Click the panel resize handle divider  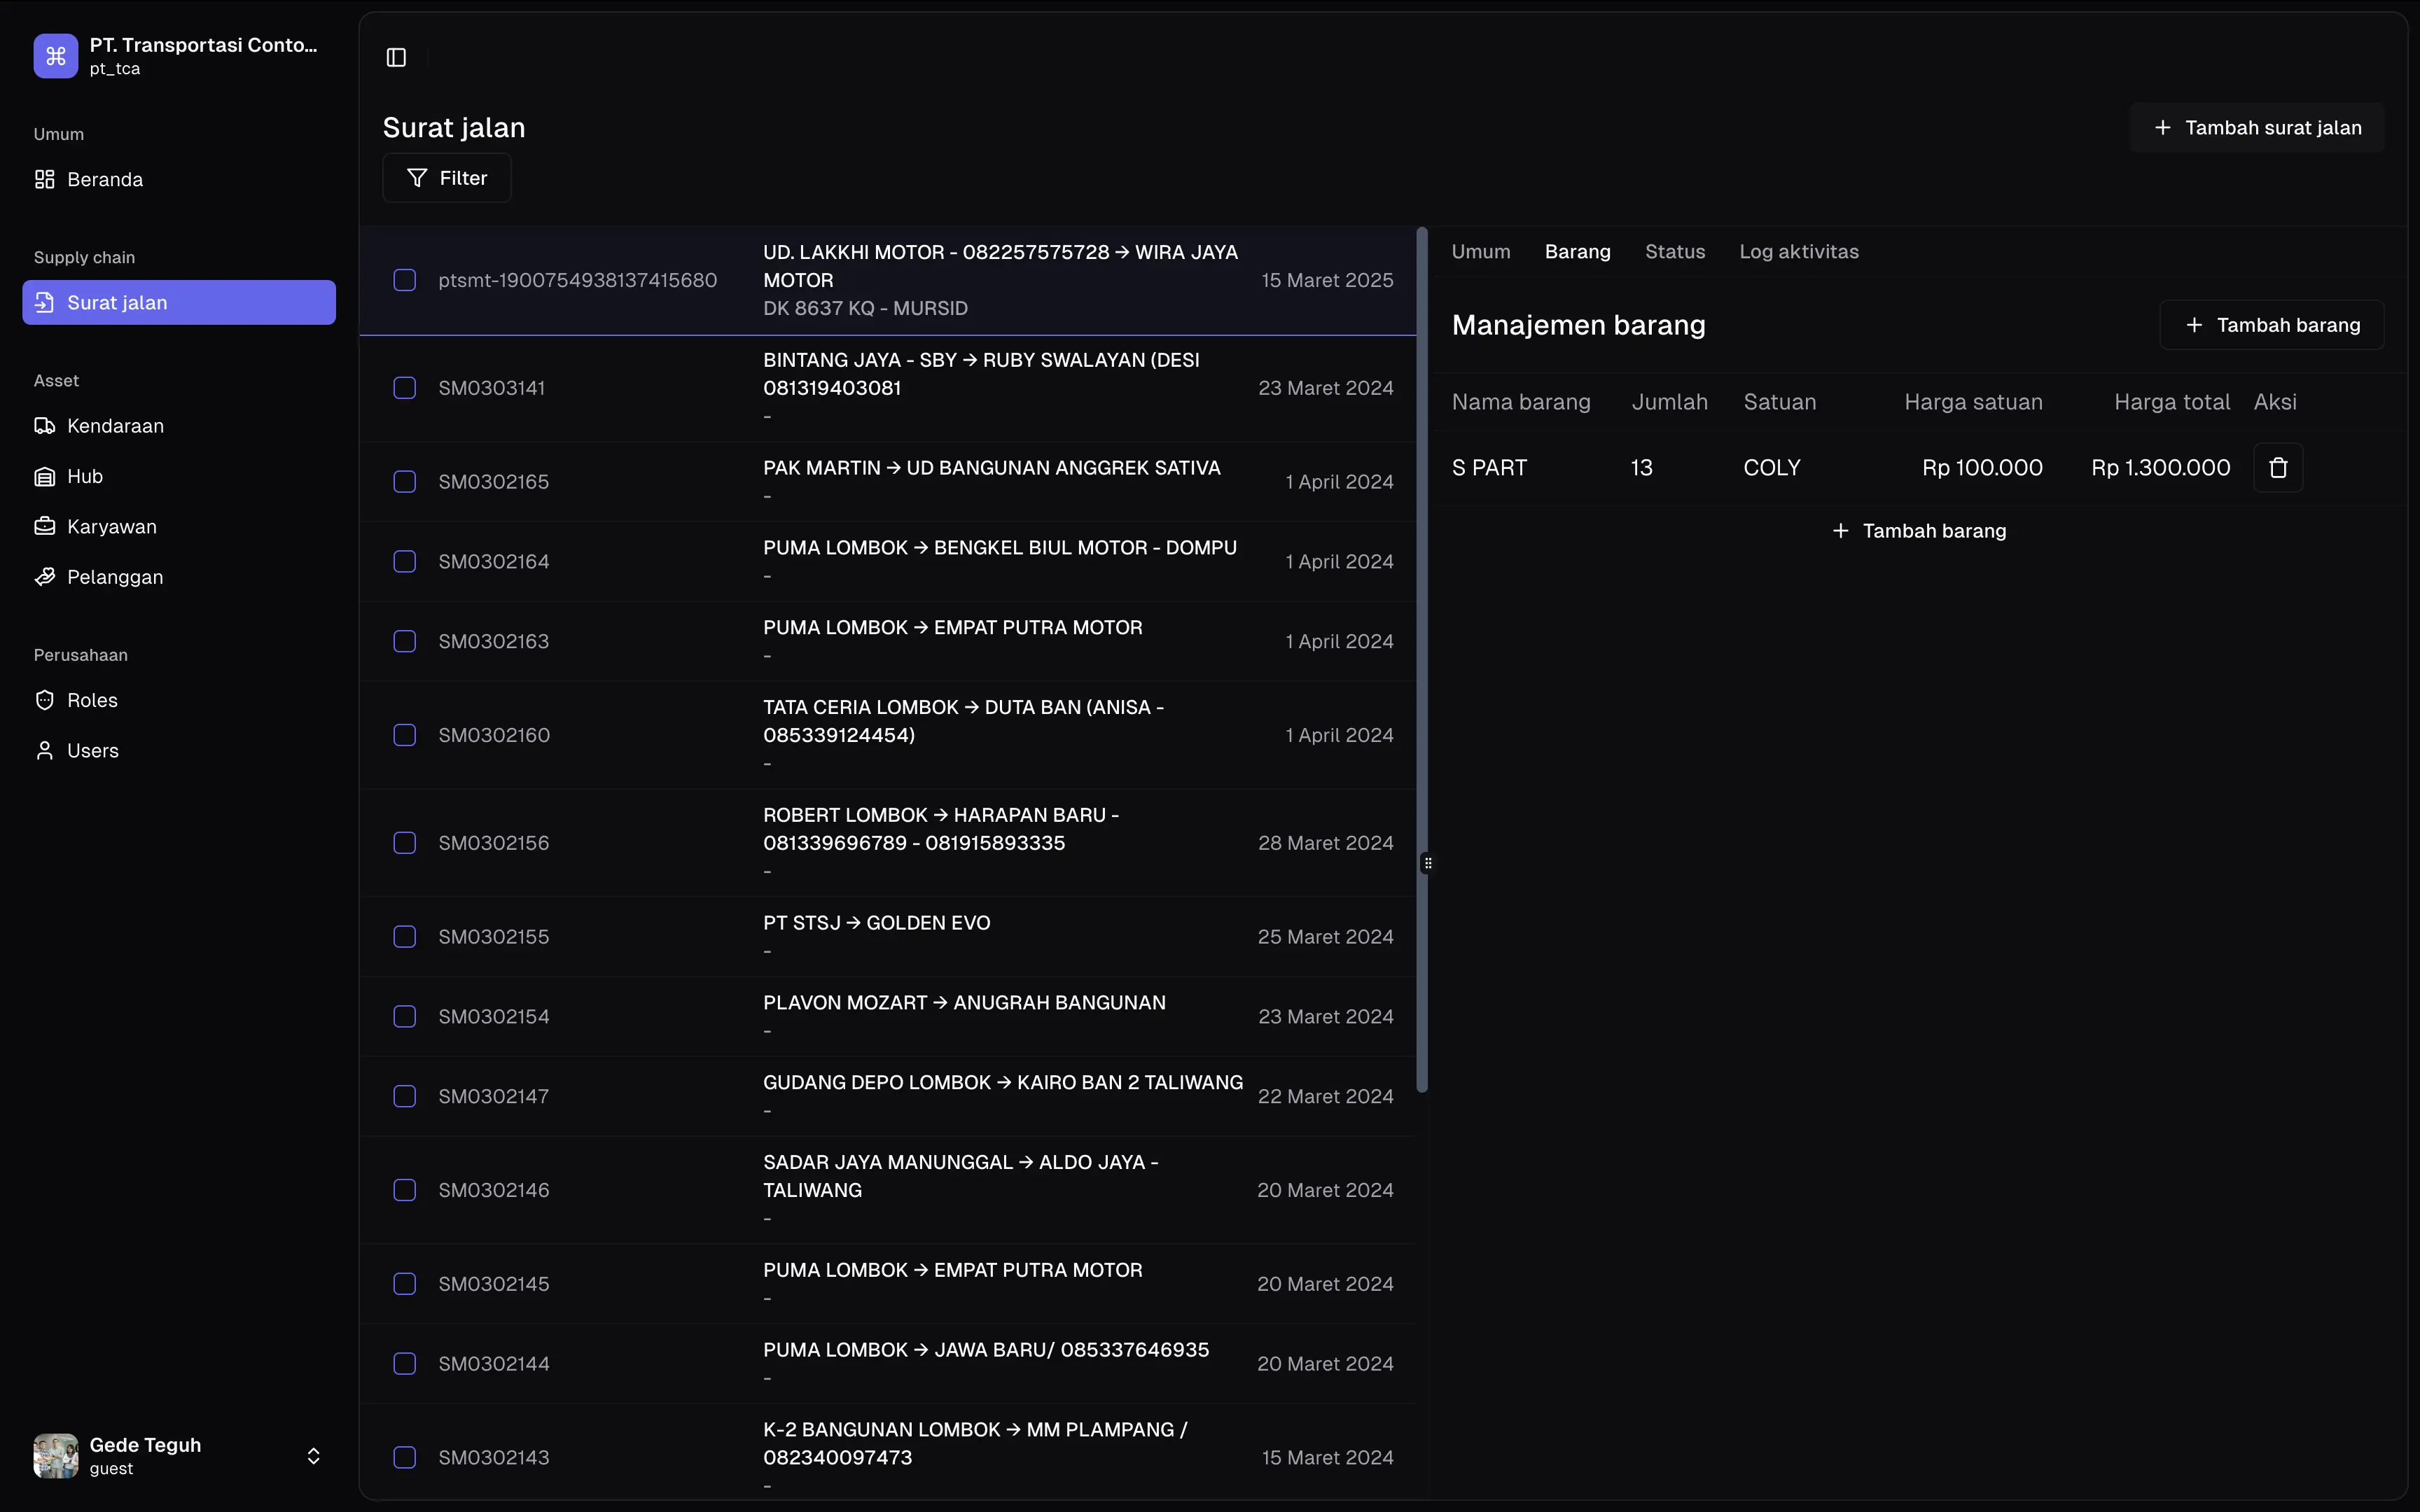pos(1427,863)
